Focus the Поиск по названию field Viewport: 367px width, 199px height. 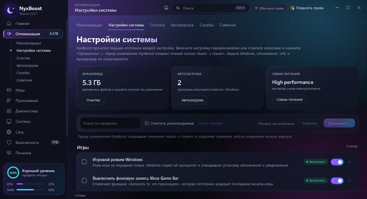pos(110,123)
